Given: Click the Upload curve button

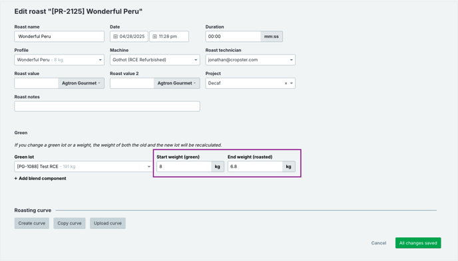Looking at the screenshot, I should (108, 223).
